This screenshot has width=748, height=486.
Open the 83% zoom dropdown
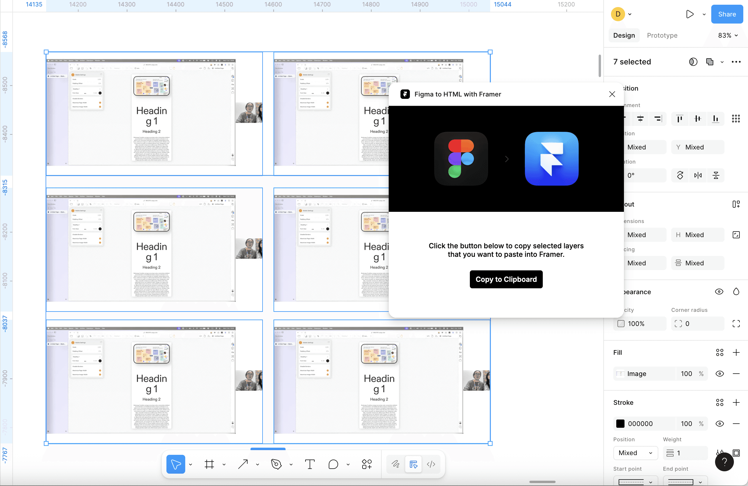point(728,36)
